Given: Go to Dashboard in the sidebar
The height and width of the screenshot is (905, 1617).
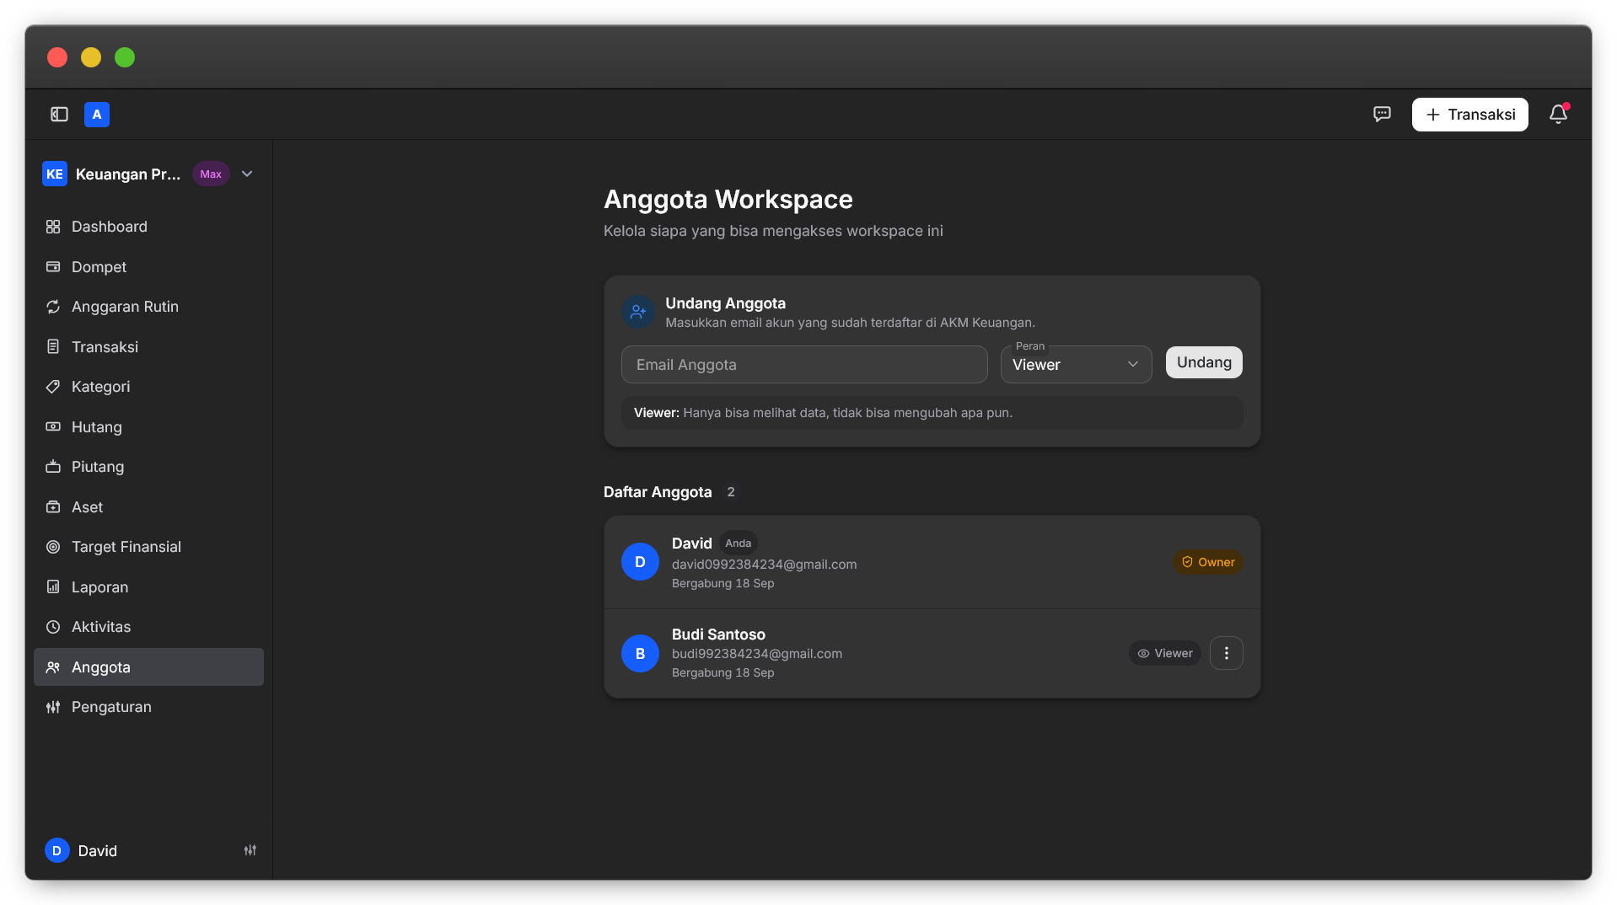Looking at the screenshot, I should [x=148, y=227].
